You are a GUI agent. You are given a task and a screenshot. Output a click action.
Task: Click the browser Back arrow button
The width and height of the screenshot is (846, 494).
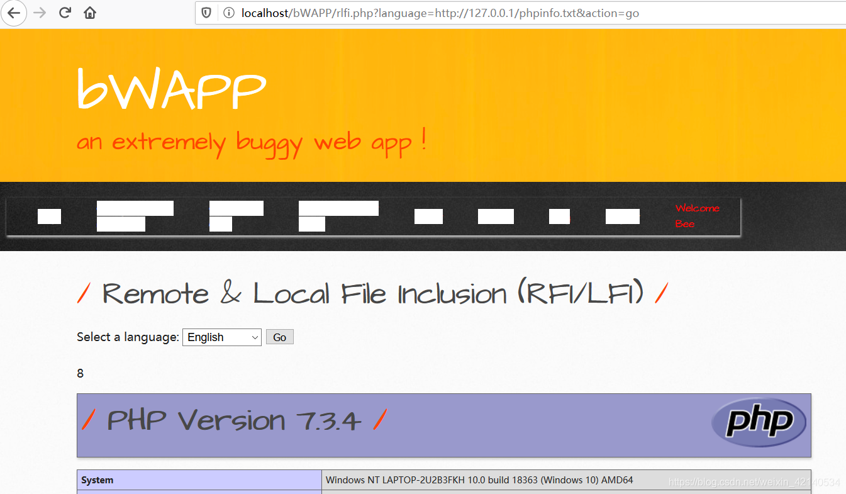click(x=13, y=13)
